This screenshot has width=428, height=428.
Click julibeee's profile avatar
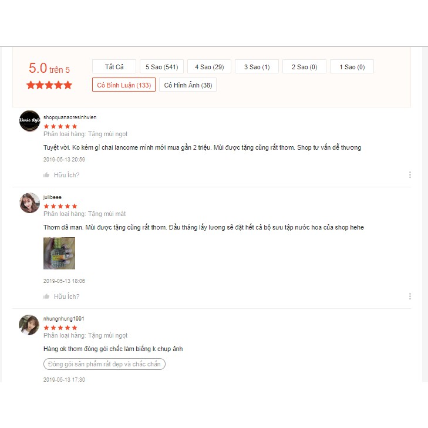29,203
